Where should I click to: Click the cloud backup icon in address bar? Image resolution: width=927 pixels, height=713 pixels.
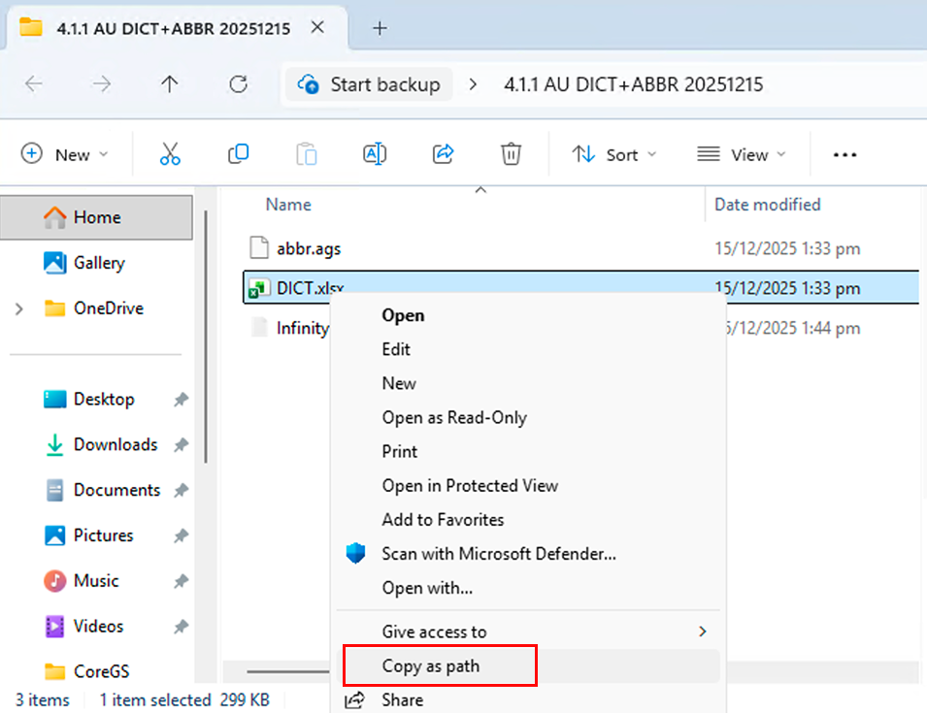(x=308, y=84)
